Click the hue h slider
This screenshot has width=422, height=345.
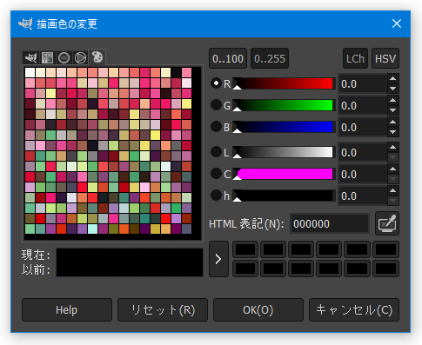coord(285,196)
